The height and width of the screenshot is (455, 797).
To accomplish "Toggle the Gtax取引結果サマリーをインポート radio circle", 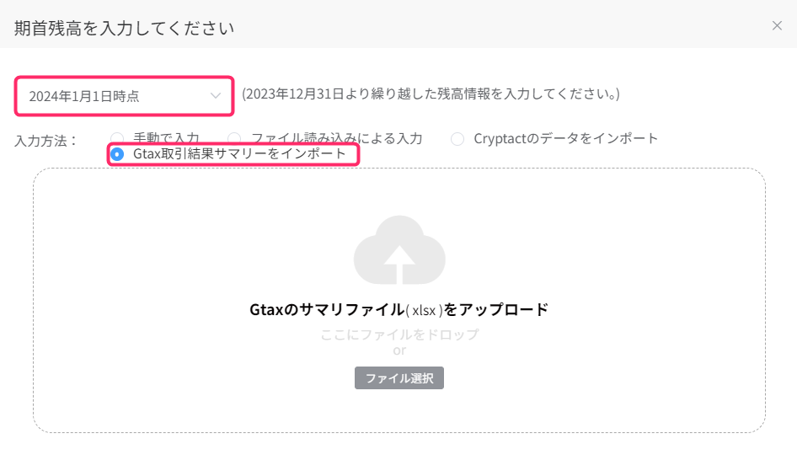I will (117, 154).
